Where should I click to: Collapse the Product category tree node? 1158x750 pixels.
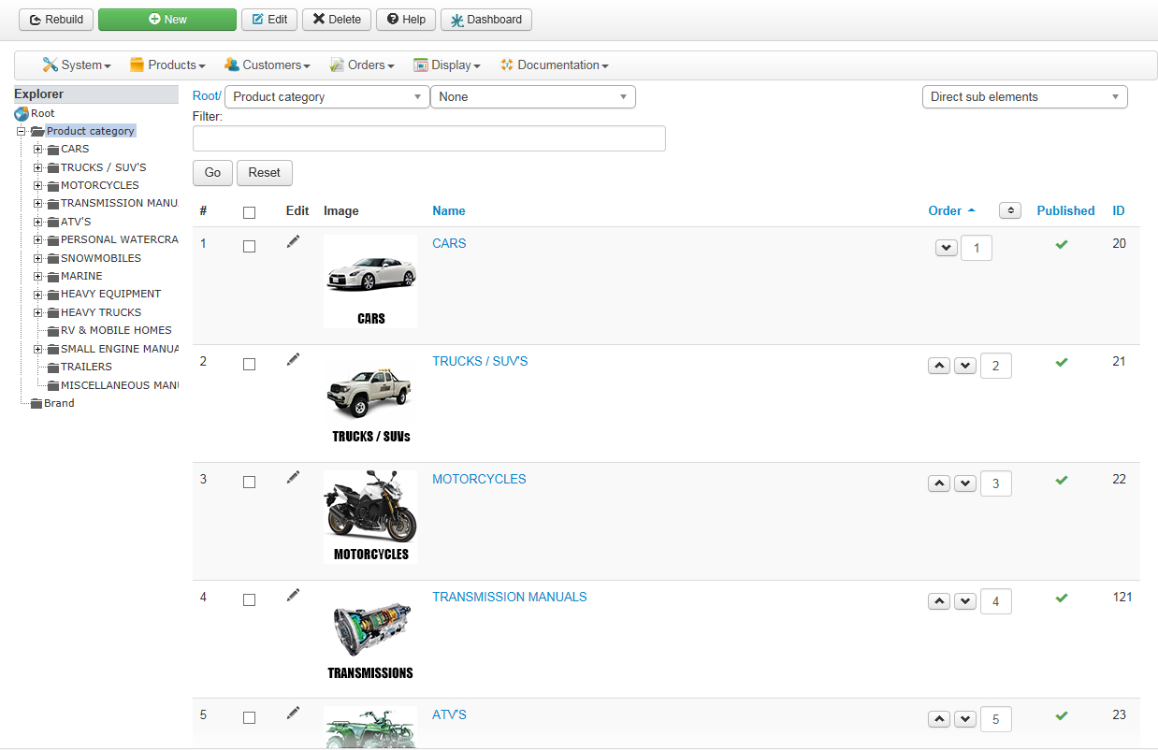coord(21,131)
